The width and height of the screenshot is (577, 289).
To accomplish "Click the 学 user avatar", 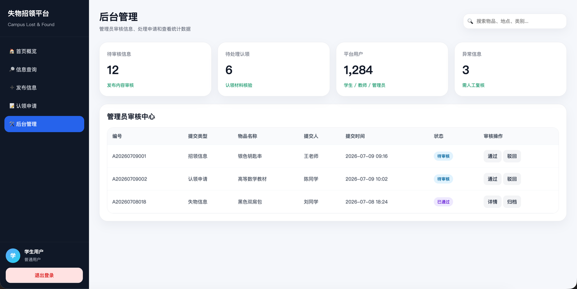I will 13,255.
